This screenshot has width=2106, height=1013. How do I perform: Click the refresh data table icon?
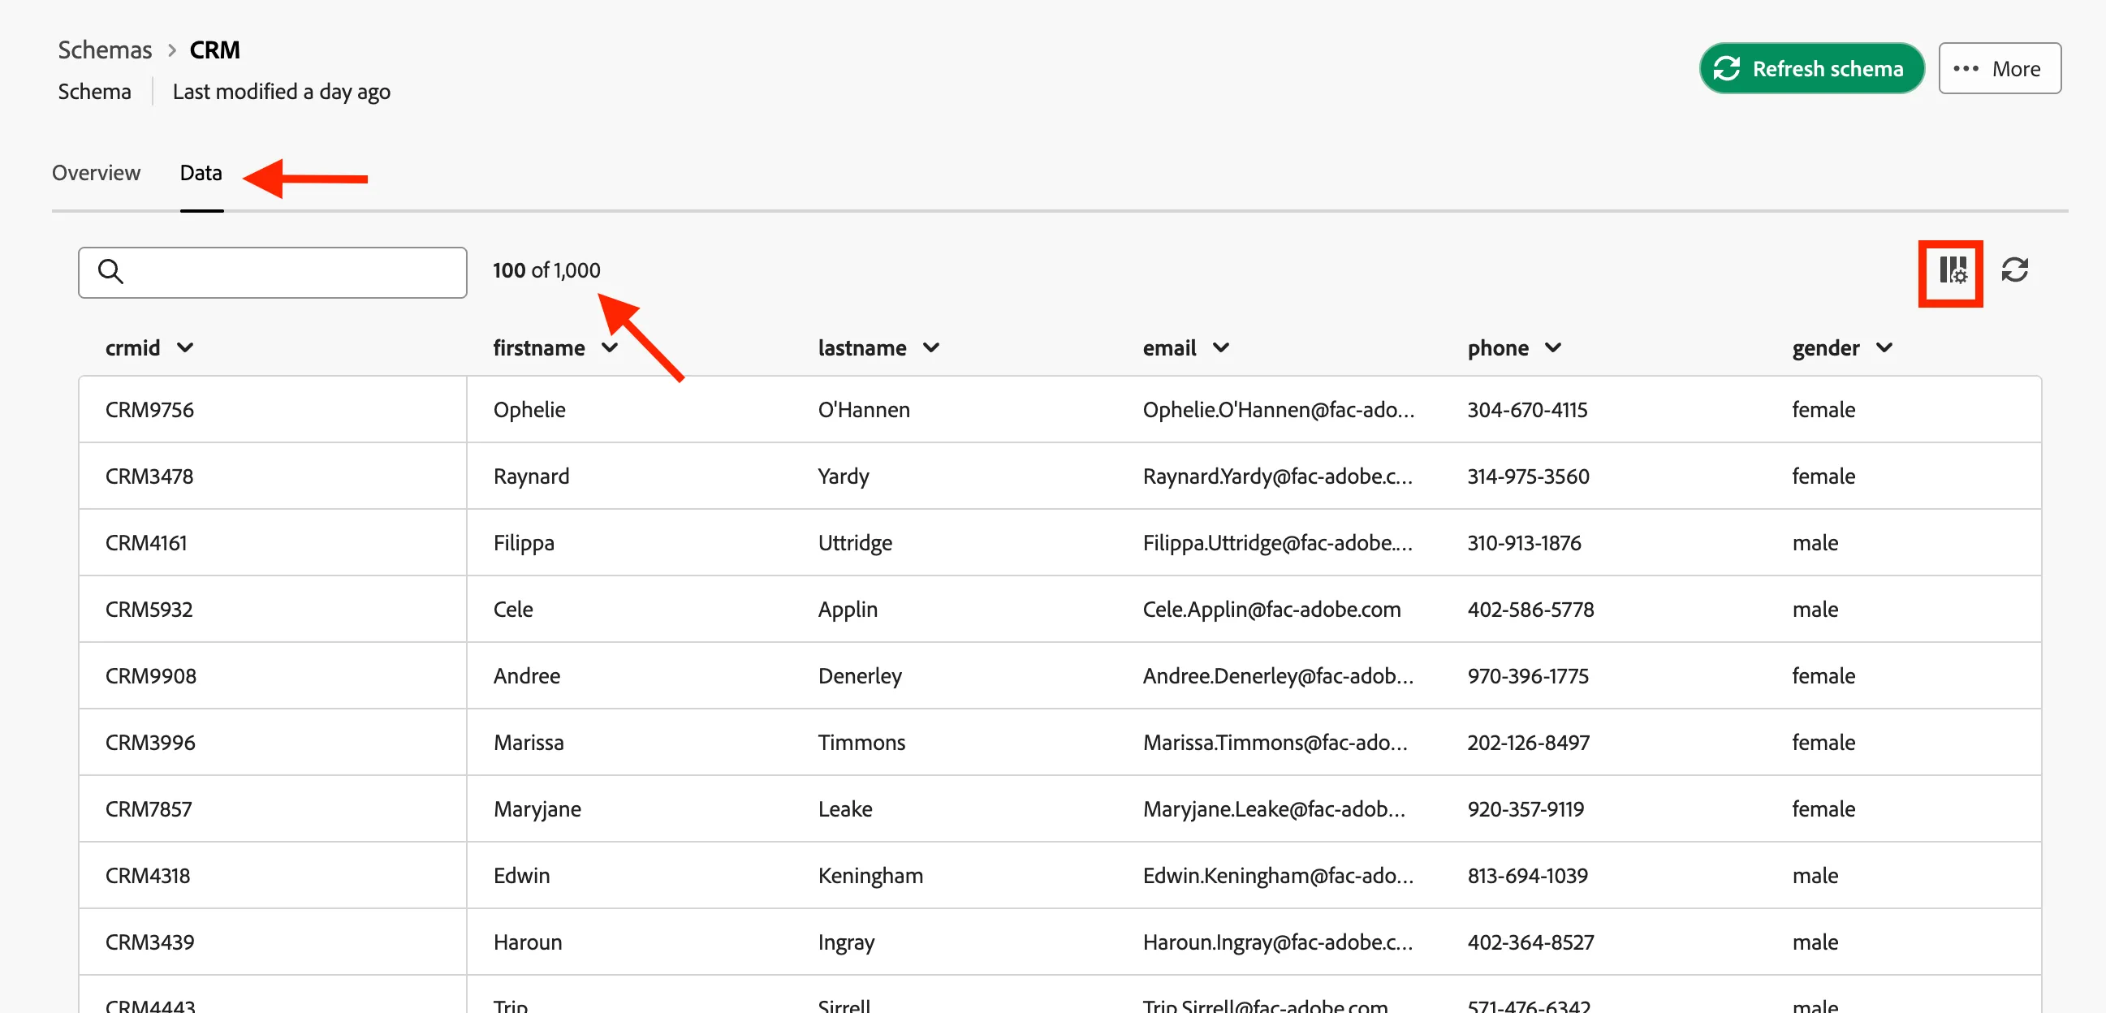(x=2014, y=270)
